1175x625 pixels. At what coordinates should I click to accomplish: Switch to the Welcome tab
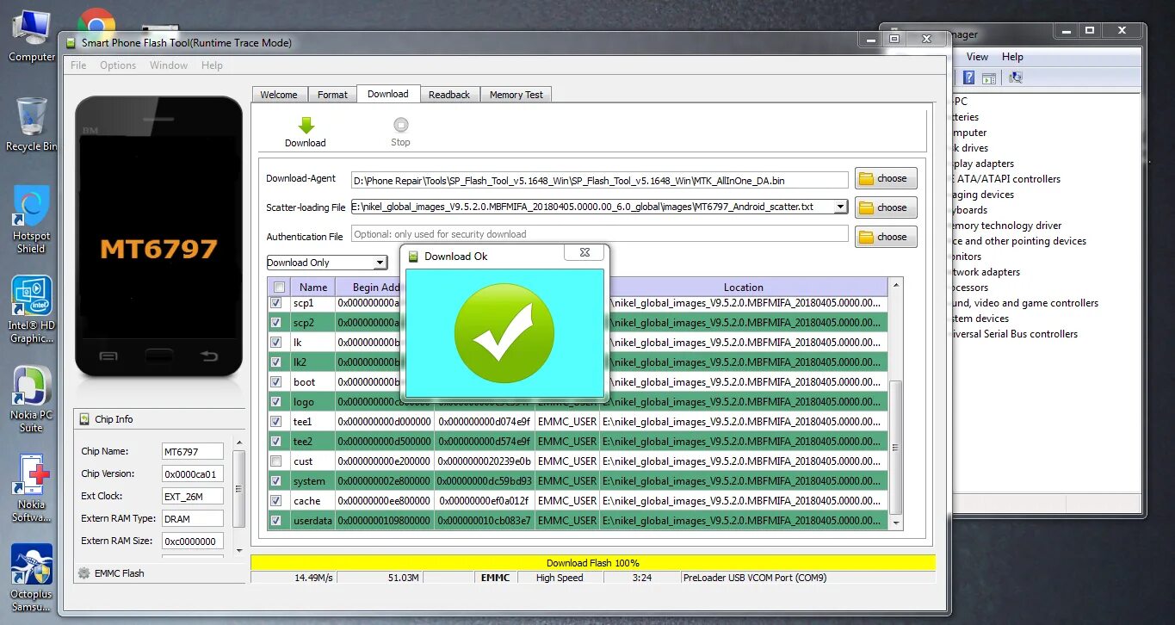click(x=279, y=95)
